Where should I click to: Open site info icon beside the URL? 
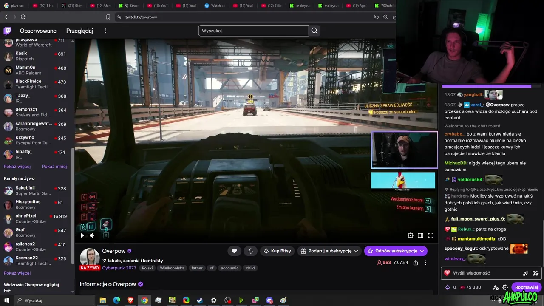point(119,17)
